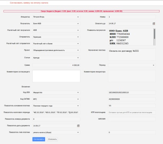The image size is (163, 144).
Task: Expand the Статья Аренда dropdown
Action: click(x=78, y=58)
